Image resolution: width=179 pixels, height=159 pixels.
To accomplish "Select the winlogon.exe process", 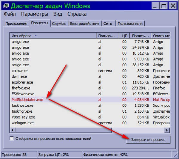I will click(90, 123).
